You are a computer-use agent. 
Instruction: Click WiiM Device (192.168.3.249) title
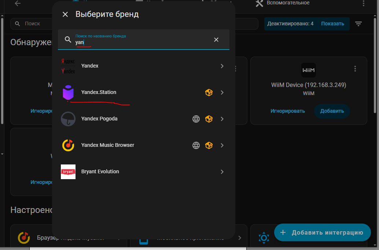[309, 85]
